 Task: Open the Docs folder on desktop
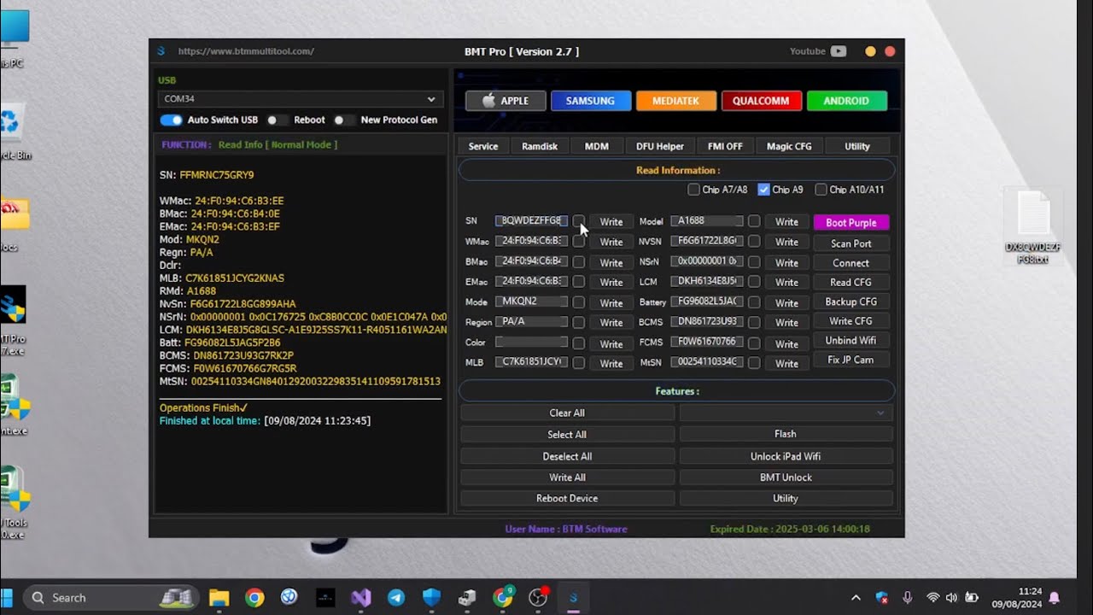[13, 224]
